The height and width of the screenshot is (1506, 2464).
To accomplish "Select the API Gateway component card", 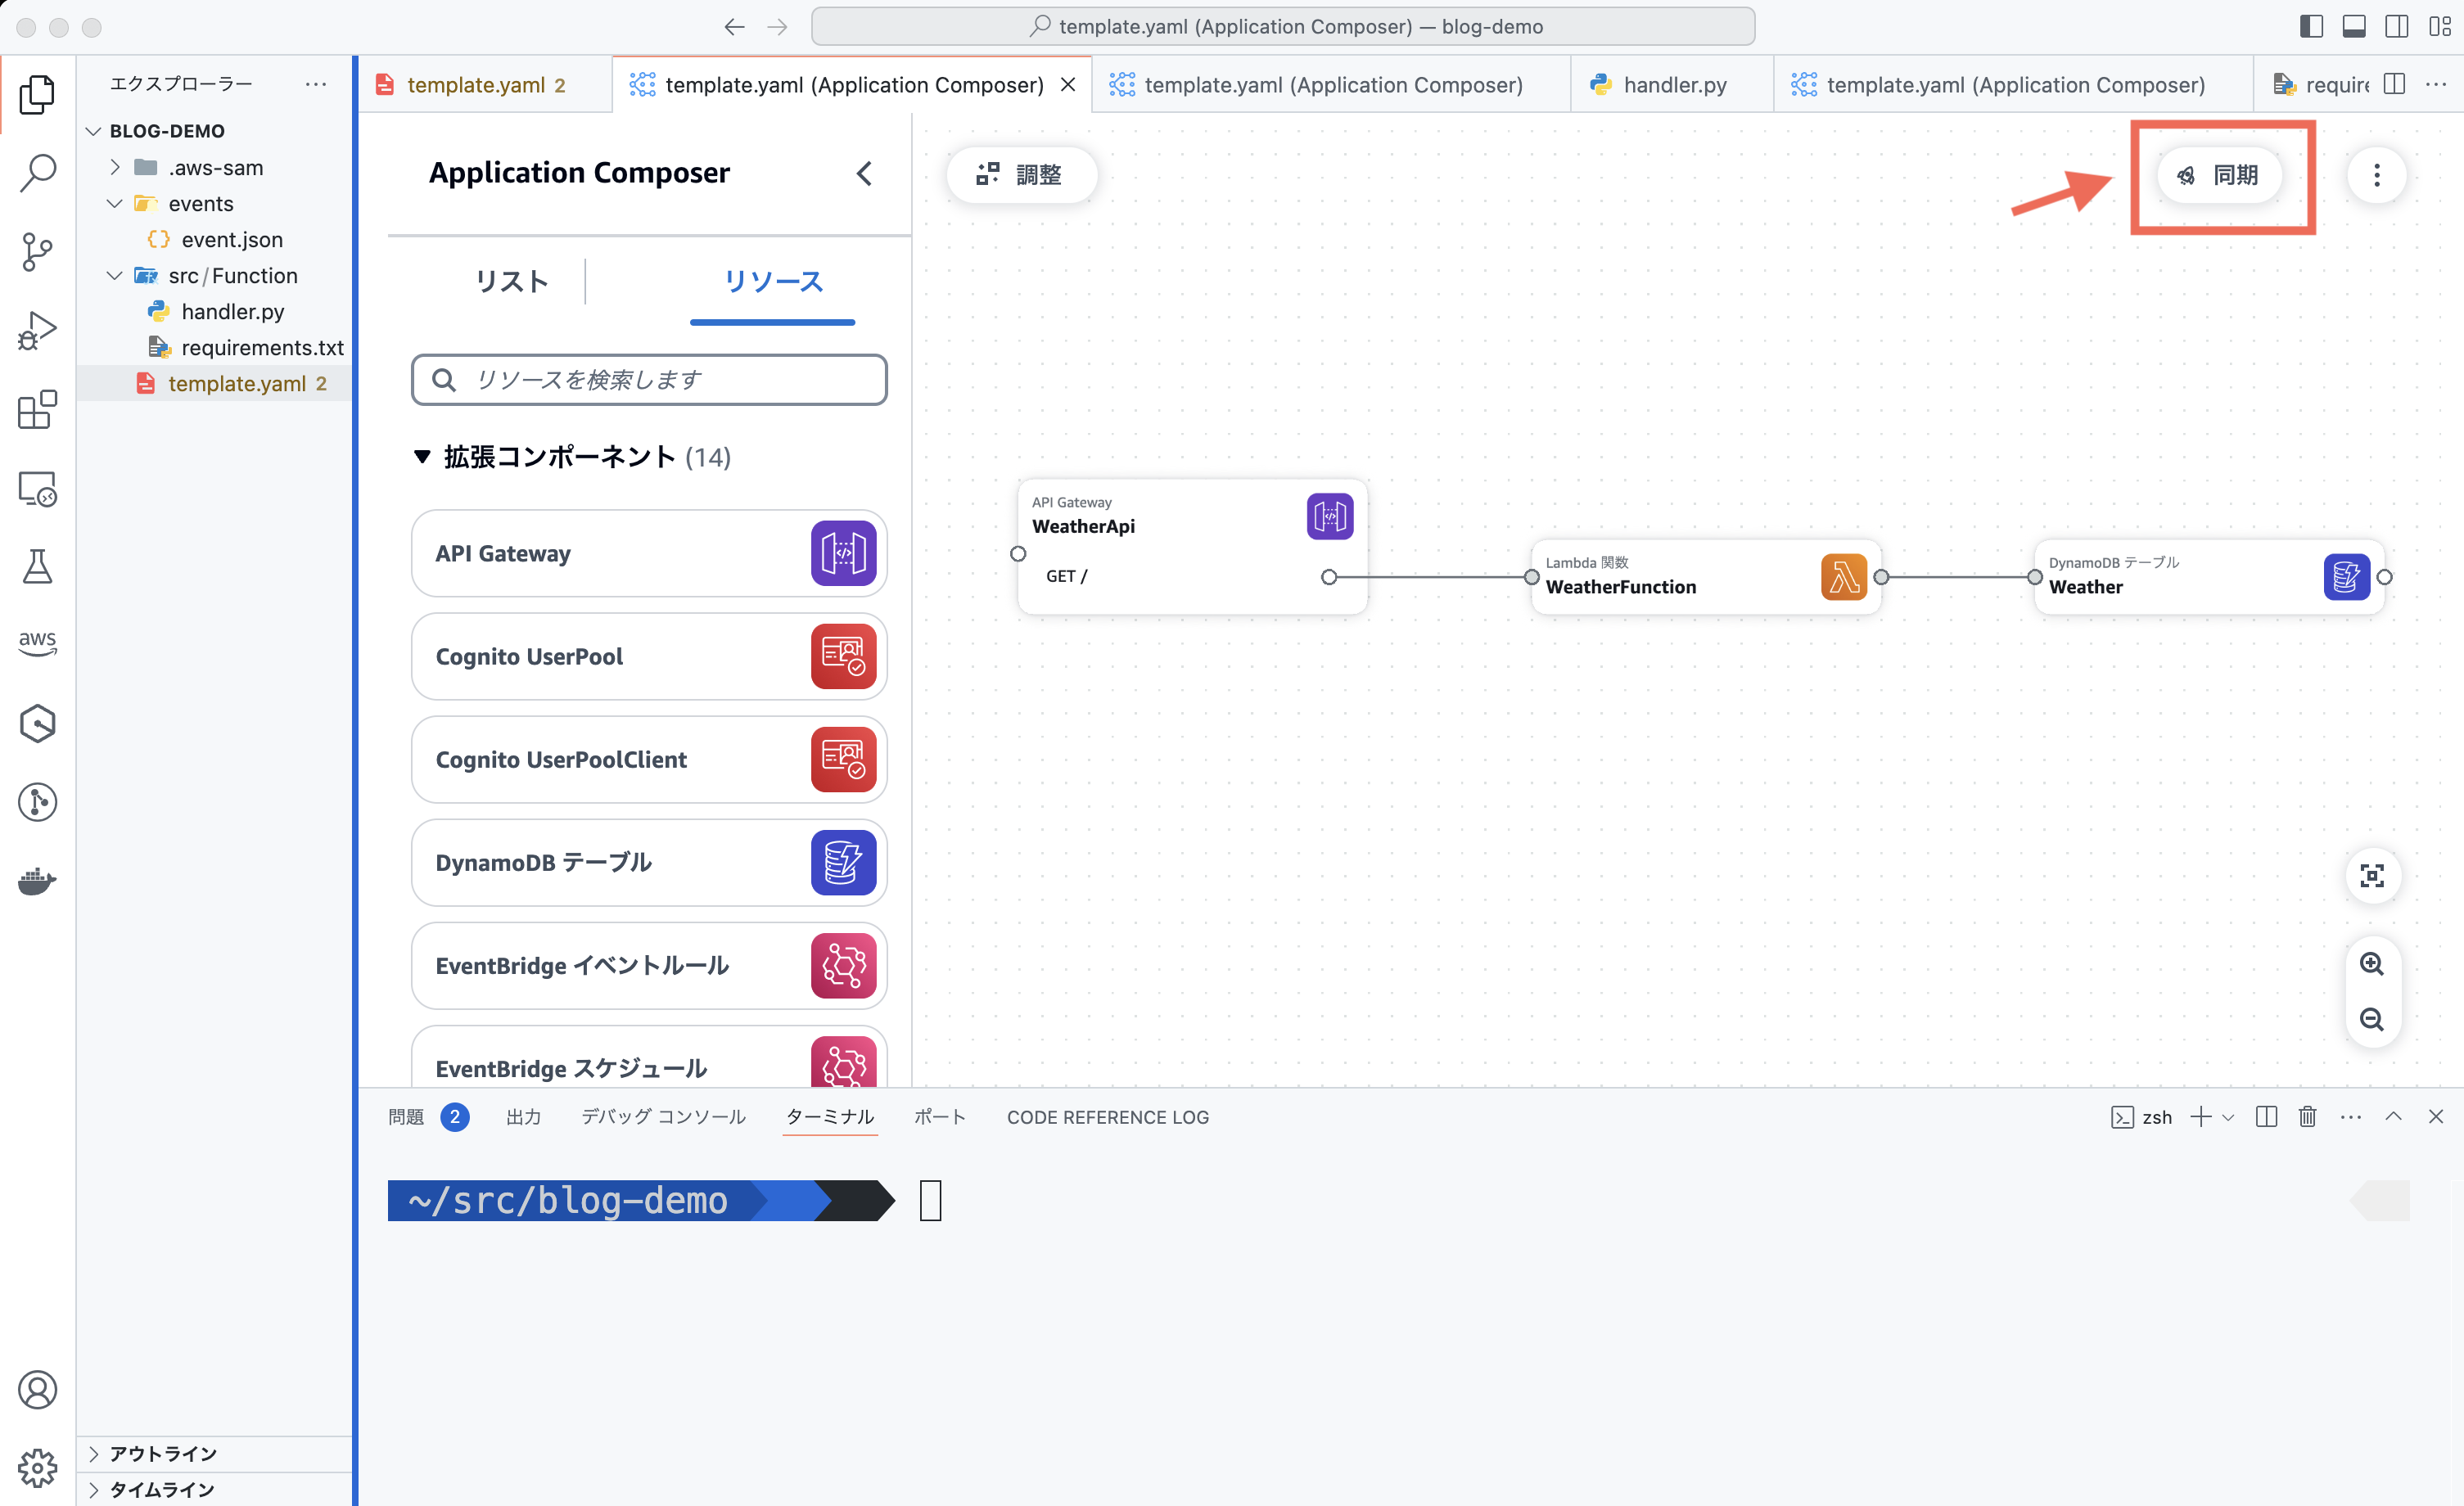I will tap(649, 553).
